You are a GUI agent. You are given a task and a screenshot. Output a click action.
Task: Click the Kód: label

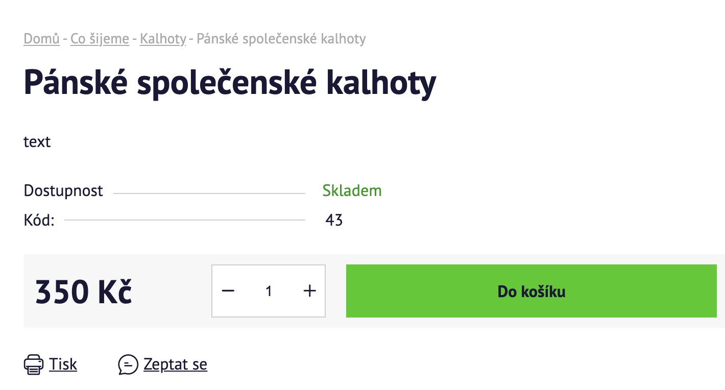pos(39,221)
